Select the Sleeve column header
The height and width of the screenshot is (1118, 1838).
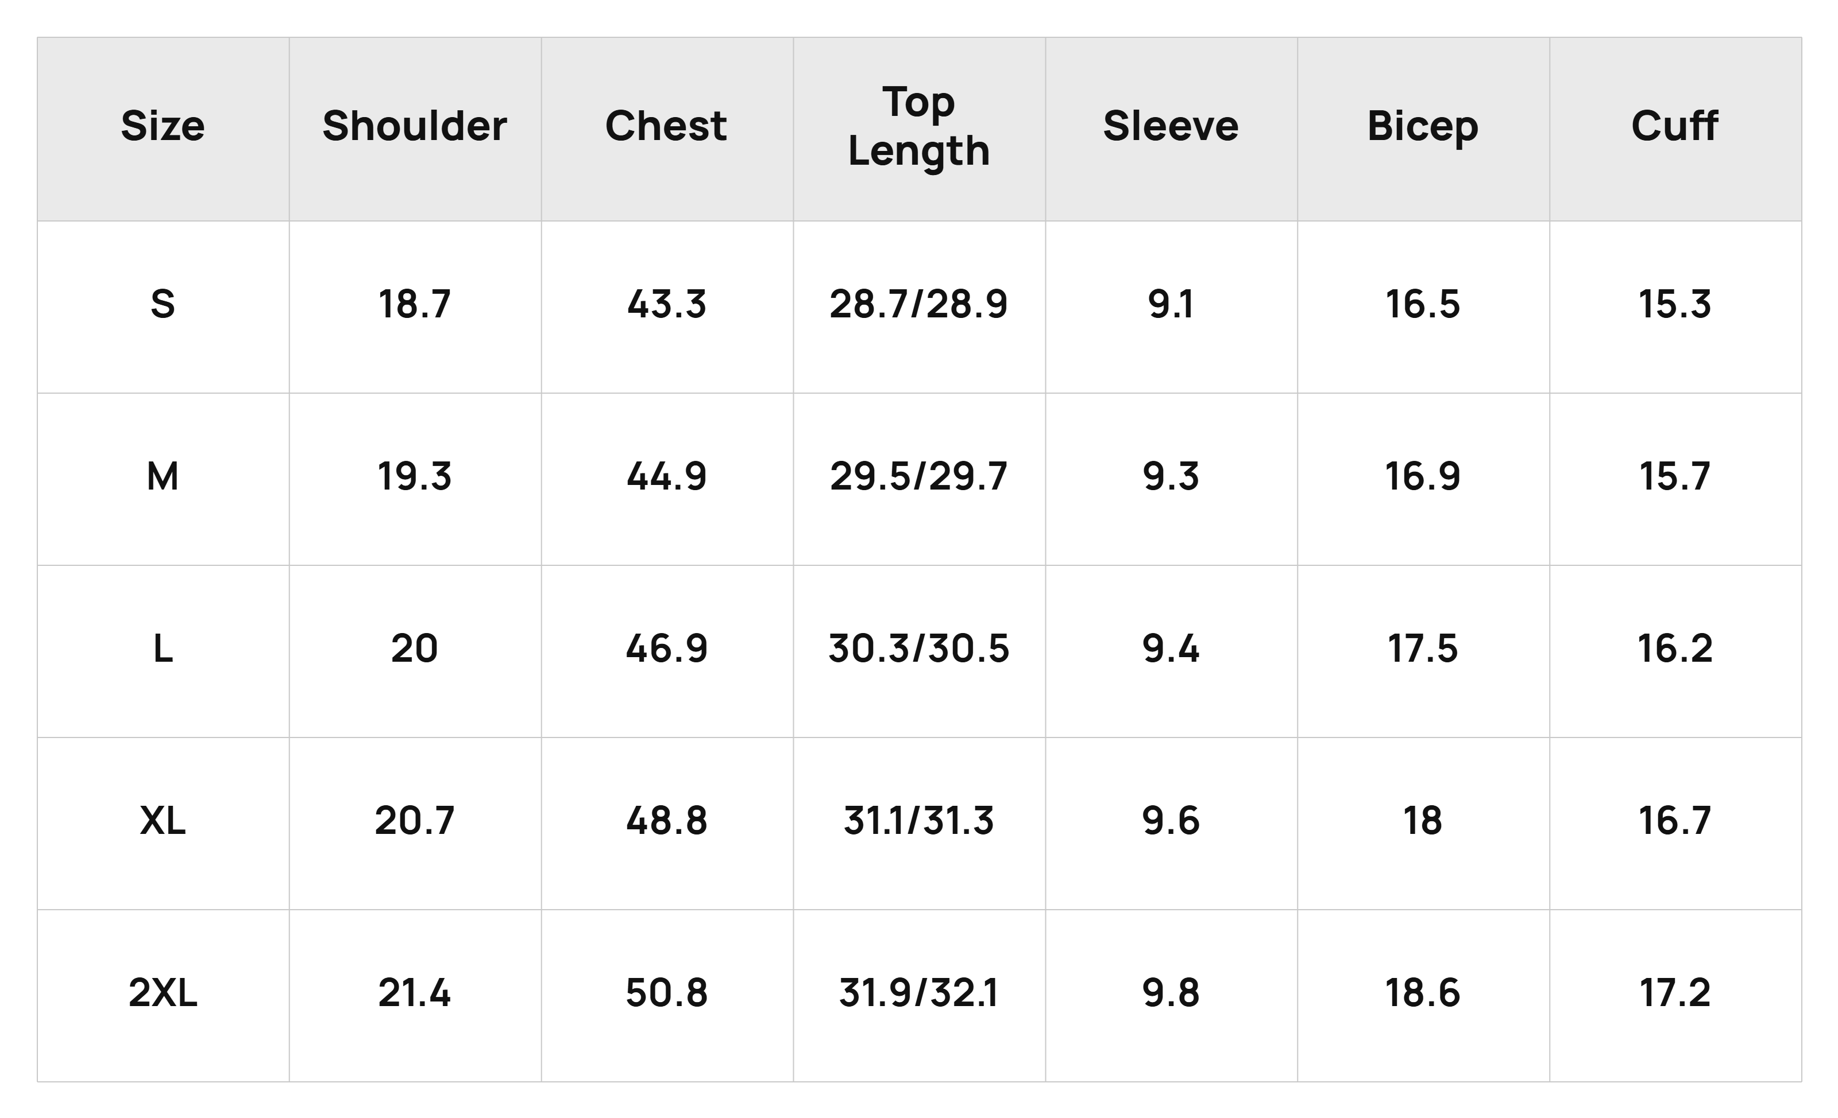pyautogui.click(x=1171, y=126)
